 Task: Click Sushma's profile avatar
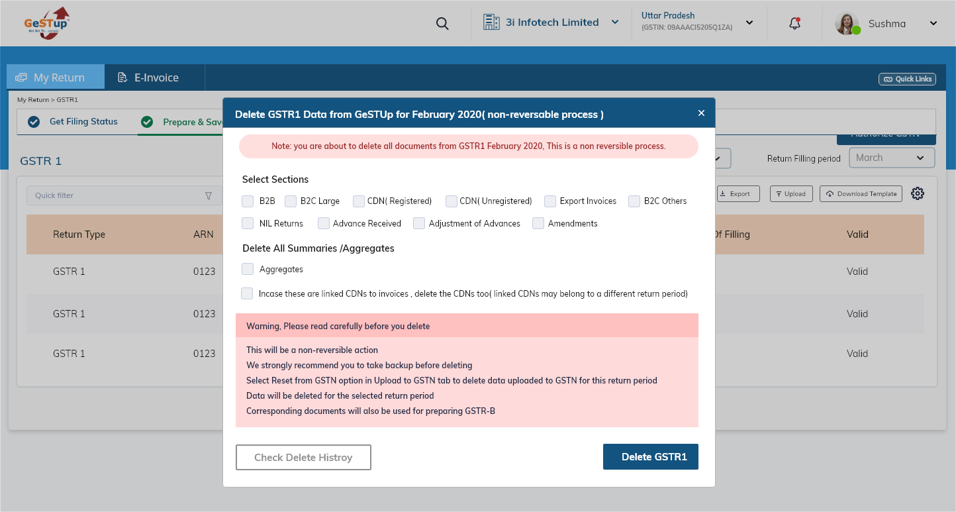[x=847, y=24]
